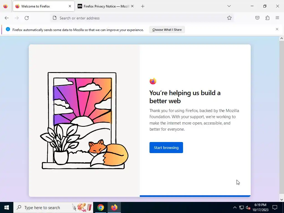Image resolution: width=284 pixels, height=213 pixels.
Task: Click the Start browsing button
Action: click(166, 148)
